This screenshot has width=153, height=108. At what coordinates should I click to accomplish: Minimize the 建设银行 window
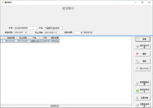[136, 2]
